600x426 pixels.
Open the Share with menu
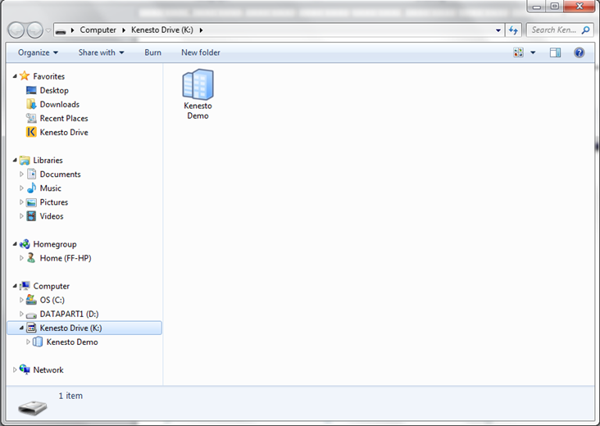coord(101,52)
